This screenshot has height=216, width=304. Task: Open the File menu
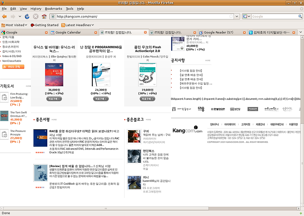[x=4, y=9]
